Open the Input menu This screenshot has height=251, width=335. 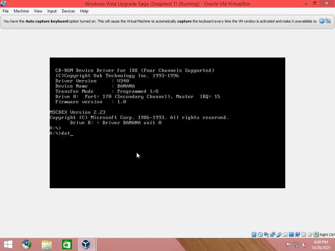(x=52, y=11)
